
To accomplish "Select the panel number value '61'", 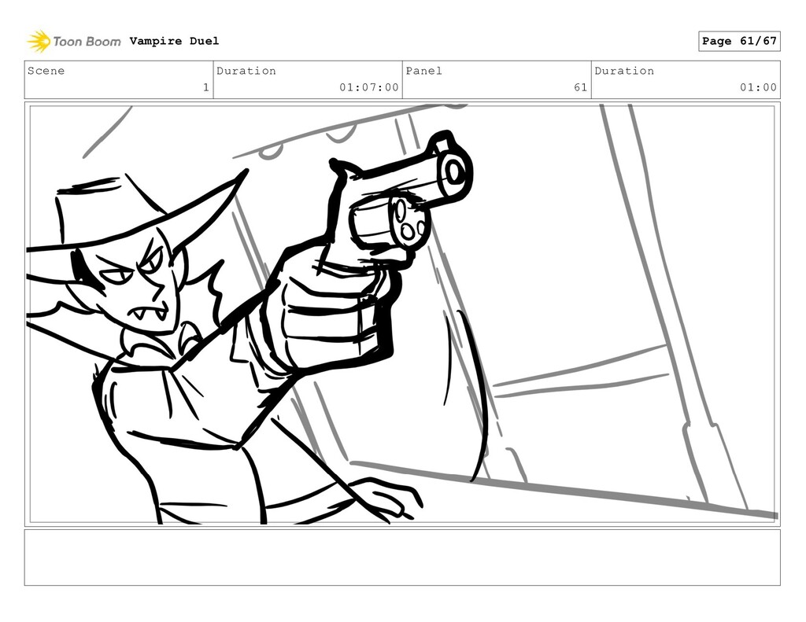I will pos(581,87).
